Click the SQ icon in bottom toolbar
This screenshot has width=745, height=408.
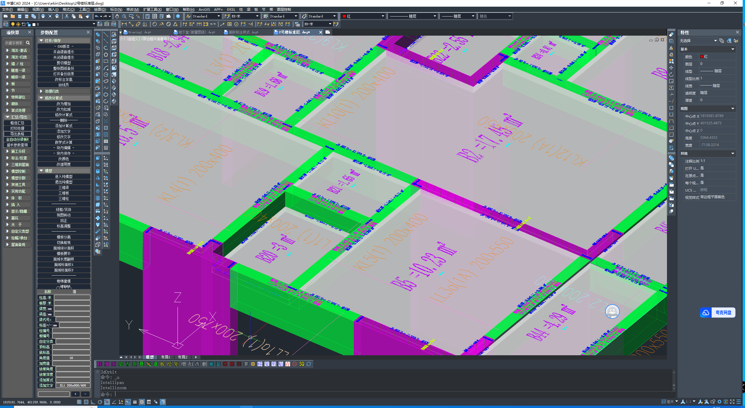(x=302, y=364)
